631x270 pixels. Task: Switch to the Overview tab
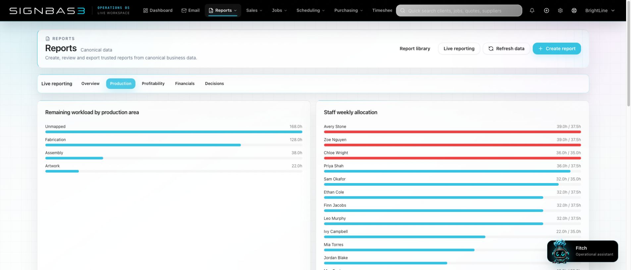click(90, 84)
